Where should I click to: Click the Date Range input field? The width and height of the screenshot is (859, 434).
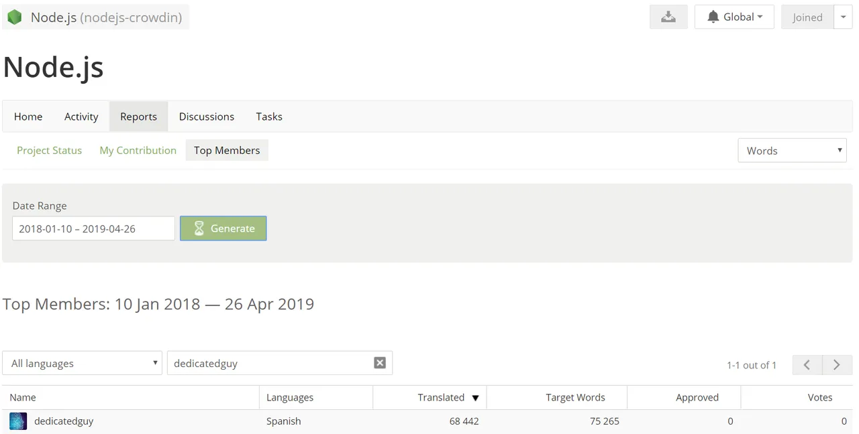click(x=93, y=228)
